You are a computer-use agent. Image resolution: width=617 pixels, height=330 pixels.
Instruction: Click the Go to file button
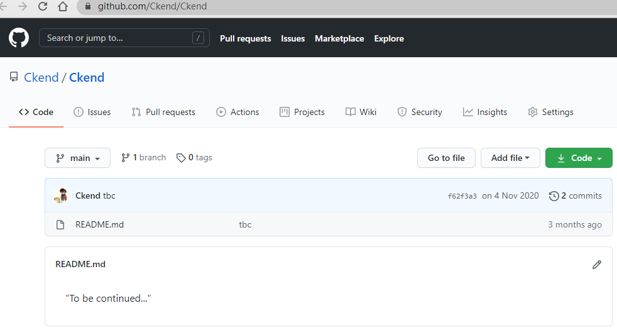click(446, 158)
